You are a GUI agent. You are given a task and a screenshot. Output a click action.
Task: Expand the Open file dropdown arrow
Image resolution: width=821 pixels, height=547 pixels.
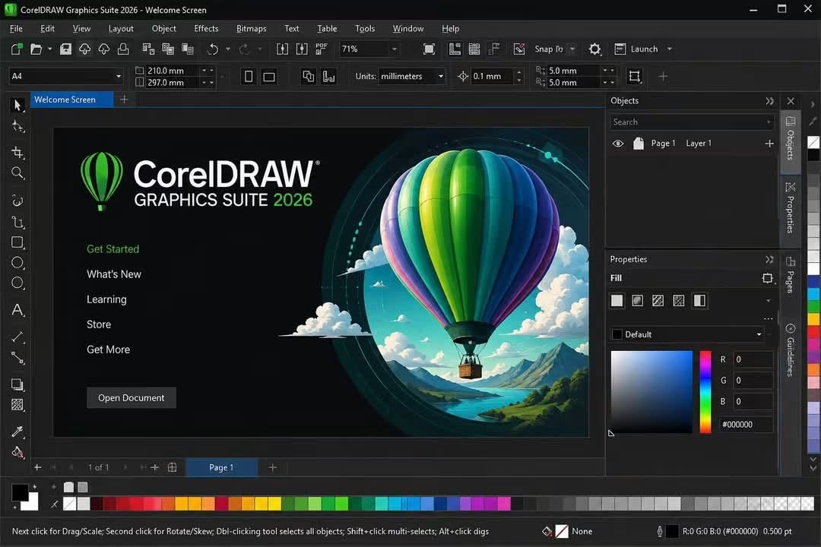(49, 49)
